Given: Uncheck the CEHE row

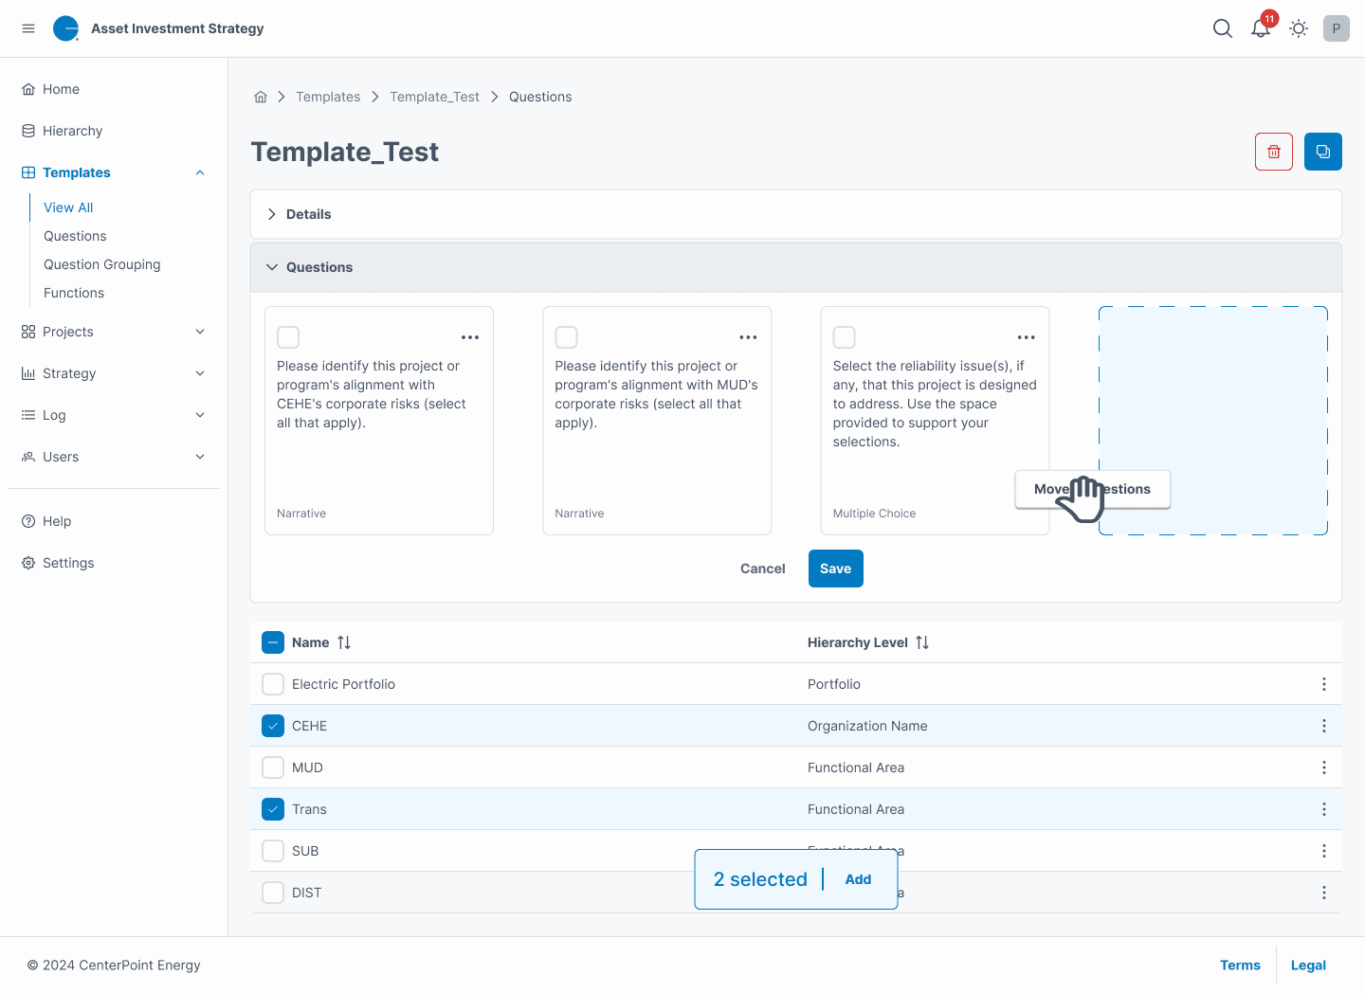Looking at the screenshot, I should coord(273,726).
